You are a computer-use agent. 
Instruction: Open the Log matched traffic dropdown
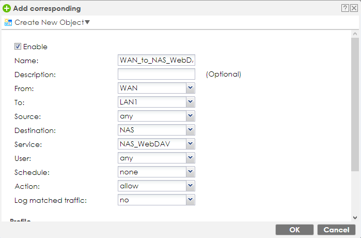click(x=190, y=200)
